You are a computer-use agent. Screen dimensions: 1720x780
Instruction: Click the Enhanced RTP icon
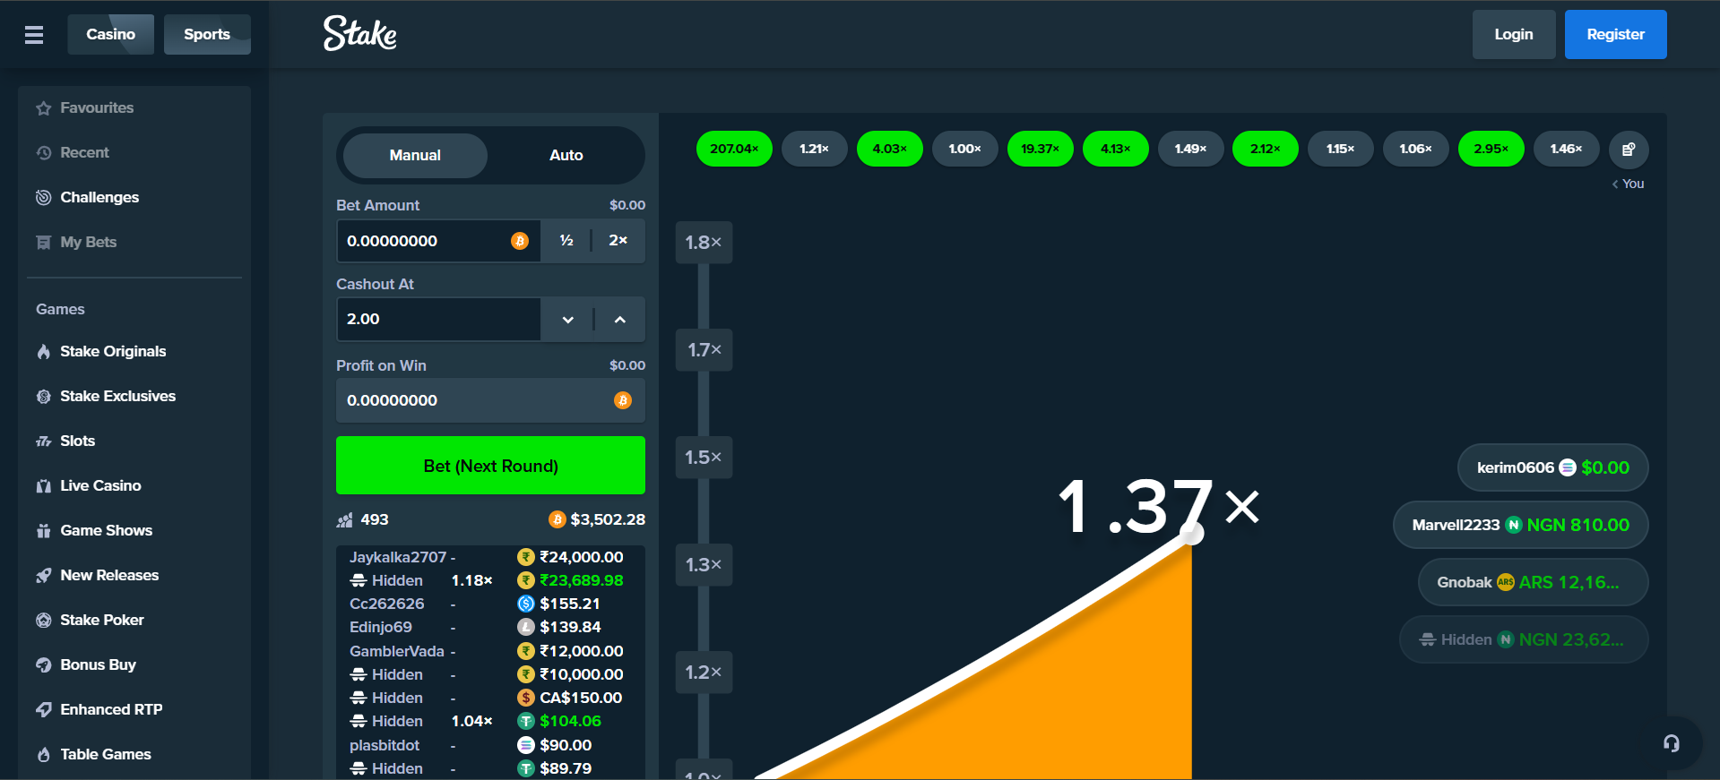43,709
